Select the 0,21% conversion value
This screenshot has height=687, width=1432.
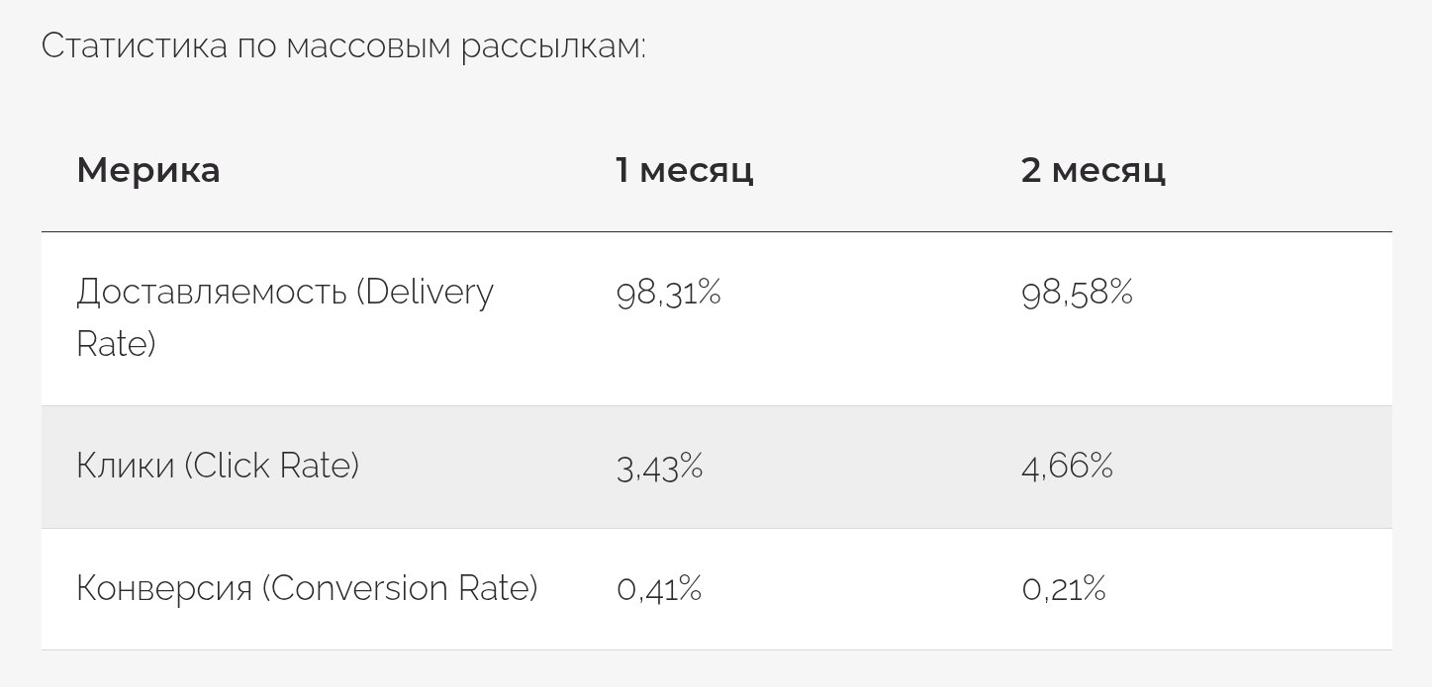click(1064, 590)
